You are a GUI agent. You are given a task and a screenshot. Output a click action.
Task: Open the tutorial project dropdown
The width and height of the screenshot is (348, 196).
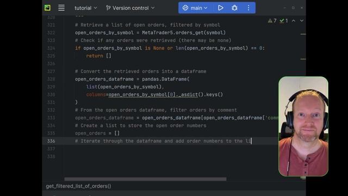86,8
